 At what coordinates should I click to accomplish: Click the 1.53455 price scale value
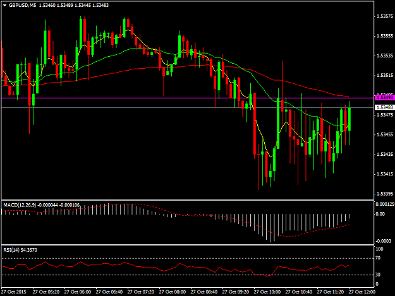385,134
